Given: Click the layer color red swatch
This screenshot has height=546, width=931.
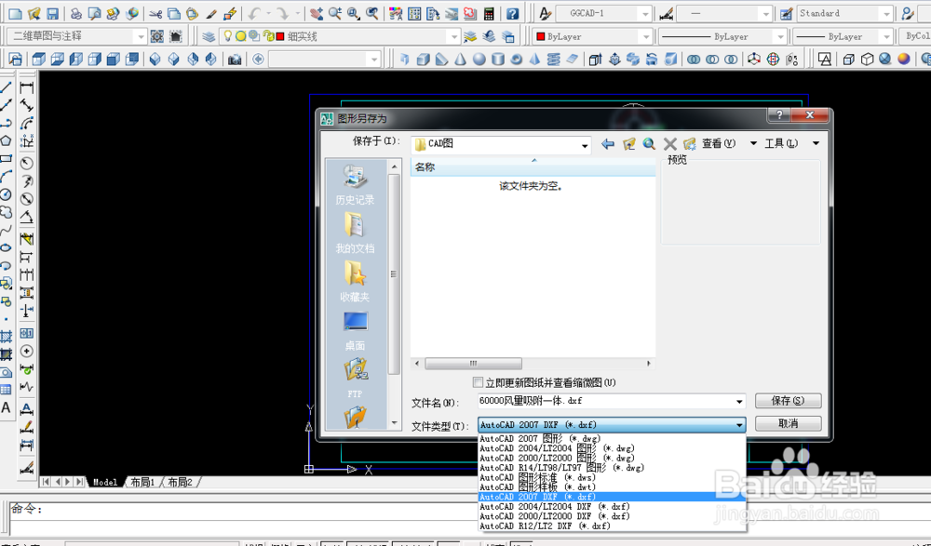Looking at the screenshot, I should tap(280, 36).
